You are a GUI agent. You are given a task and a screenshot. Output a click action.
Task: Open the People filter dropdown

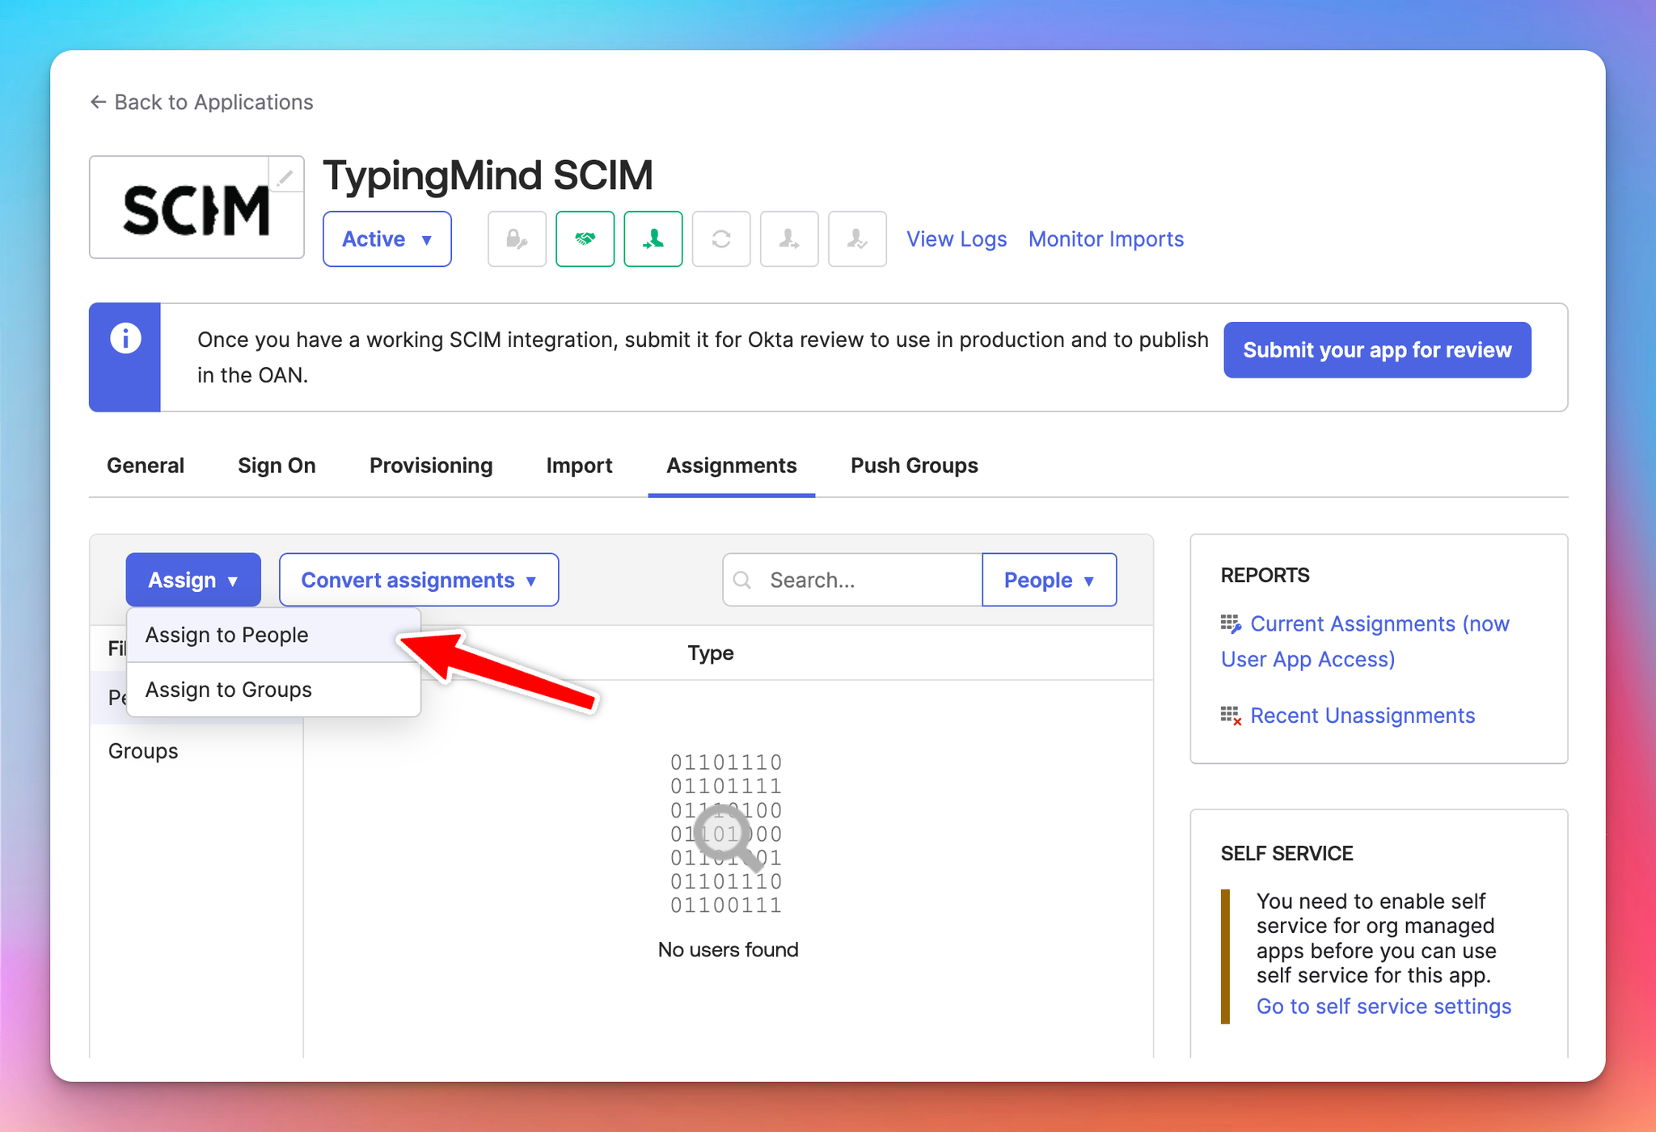tap(1050, 580)
